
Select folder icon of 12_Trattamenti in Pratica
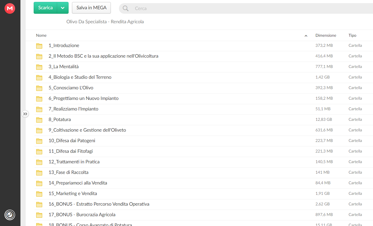click(39, 162)
